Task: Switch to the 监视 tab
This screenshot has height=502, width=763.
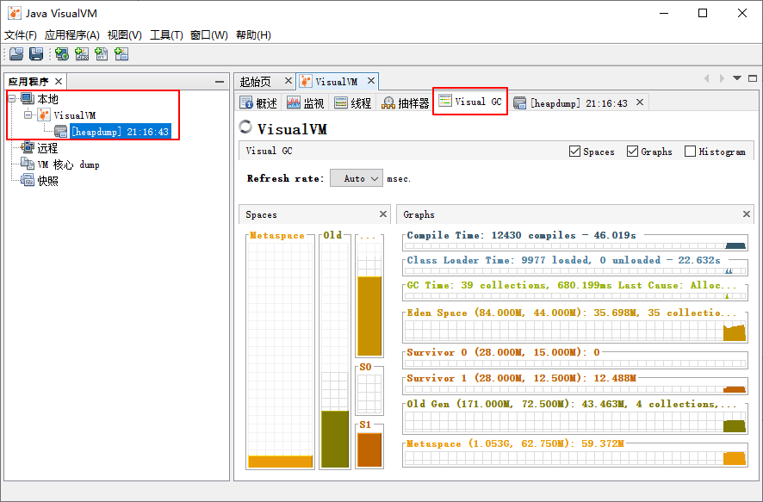Action: (x=306, y=103)
